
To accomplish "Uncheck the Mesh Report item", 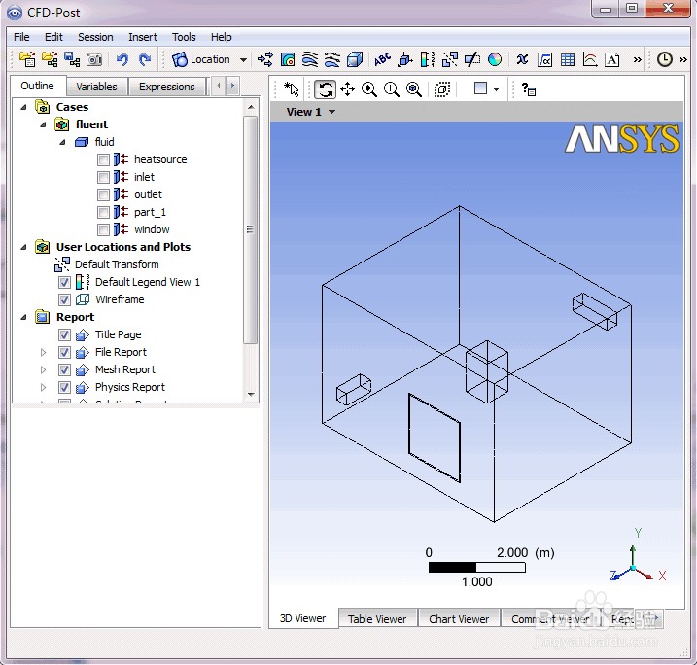I will click(x=64, y=369).
